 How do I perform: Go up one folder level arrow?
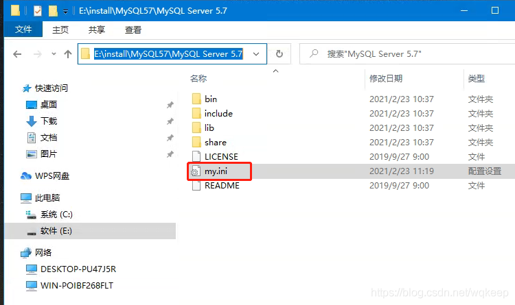tap(68, 53)
